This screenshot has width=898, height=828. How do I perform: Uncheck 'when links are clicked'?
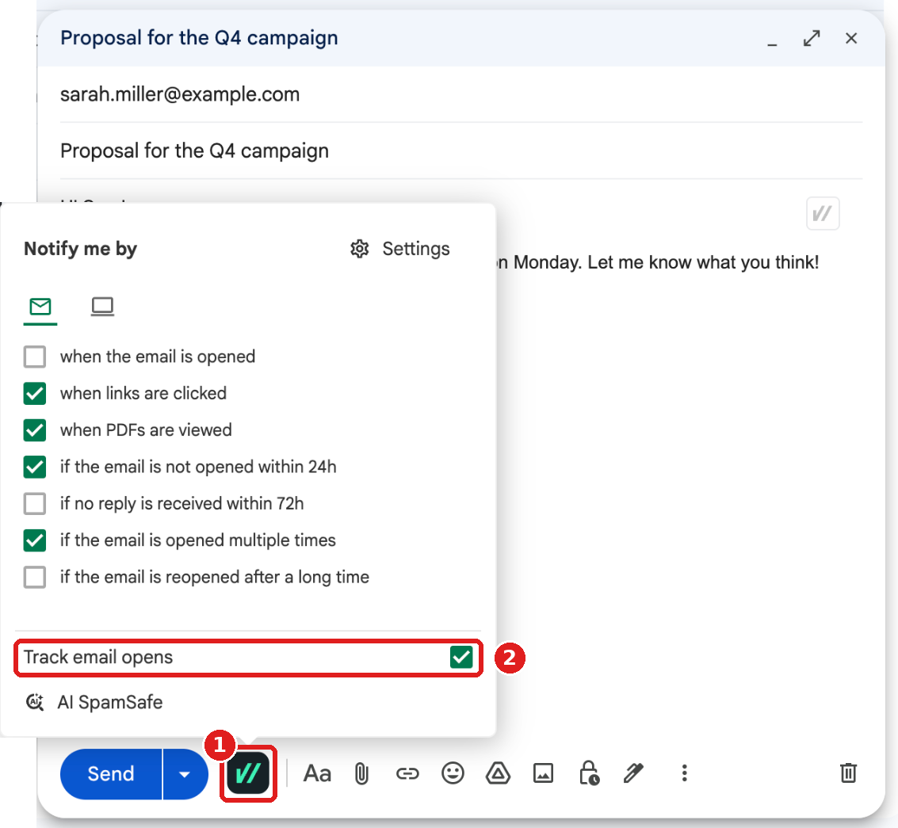(35, 393)
